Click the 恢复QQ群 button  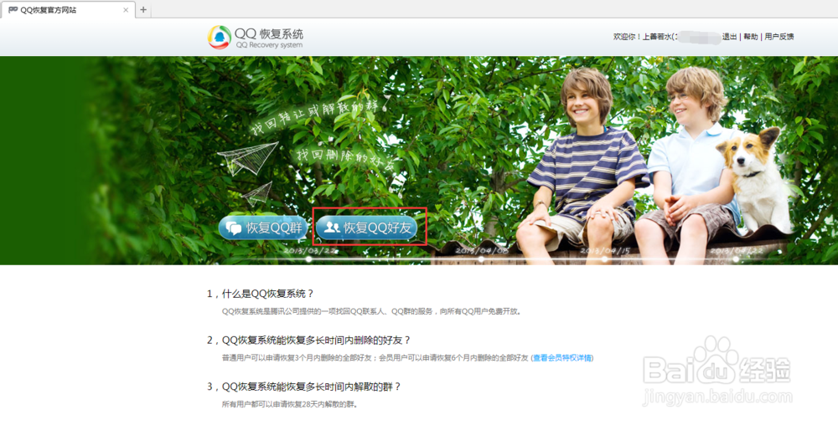tap(263, 228)
